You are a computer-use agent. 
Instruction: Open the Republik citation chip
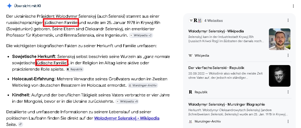click(75, 69)
